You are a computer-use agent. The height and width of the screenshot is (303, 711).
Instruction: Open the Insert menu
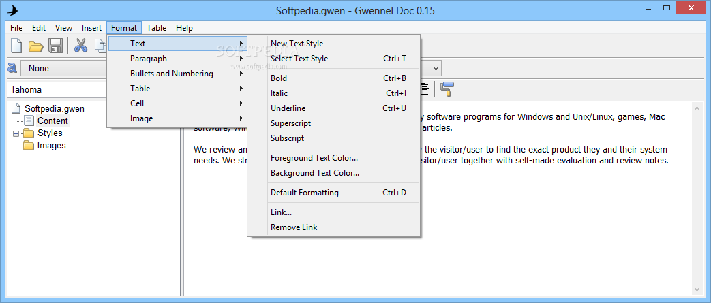pyautogui.click(x=91, y=28)
